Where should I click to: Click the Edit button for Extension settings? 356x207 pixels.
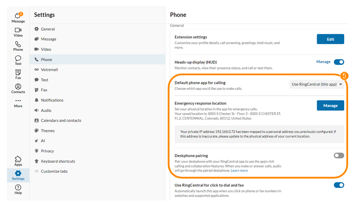[x=330, y=39]
